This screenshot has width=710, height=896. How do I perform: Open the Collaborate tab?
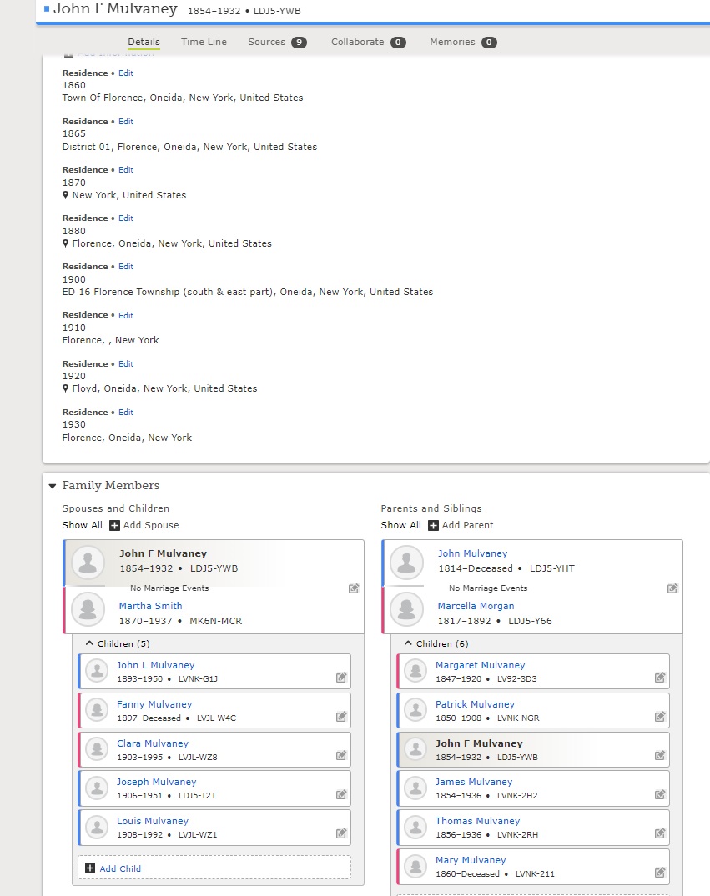[x=369, y=42]
